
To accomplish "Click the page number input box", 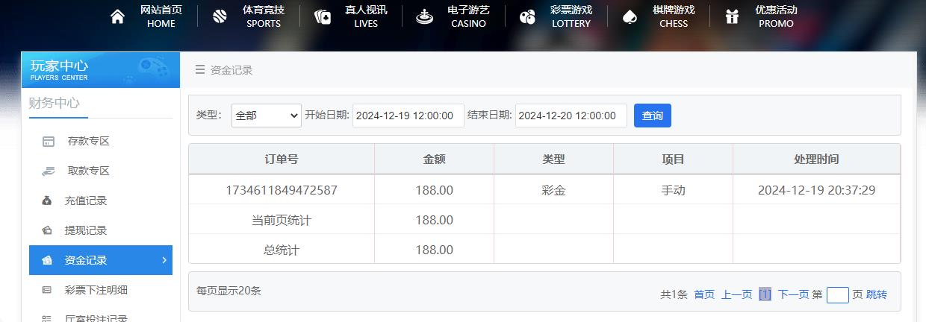I will (x=837, y=295).
